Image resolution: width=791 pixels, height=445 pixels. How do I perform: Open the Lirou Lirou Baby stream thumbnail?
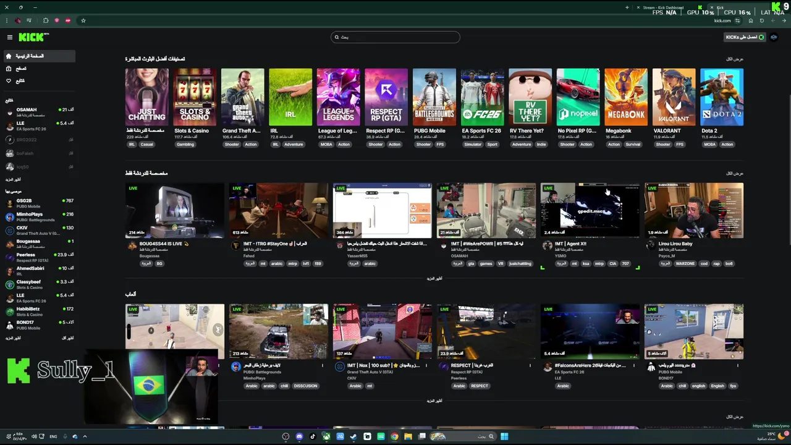pyautogui.click(x=694, y=210)
